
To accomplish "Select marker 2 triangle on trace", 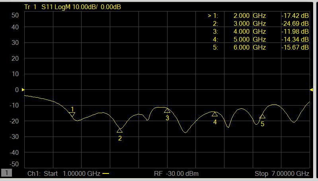I will point(120,131).
